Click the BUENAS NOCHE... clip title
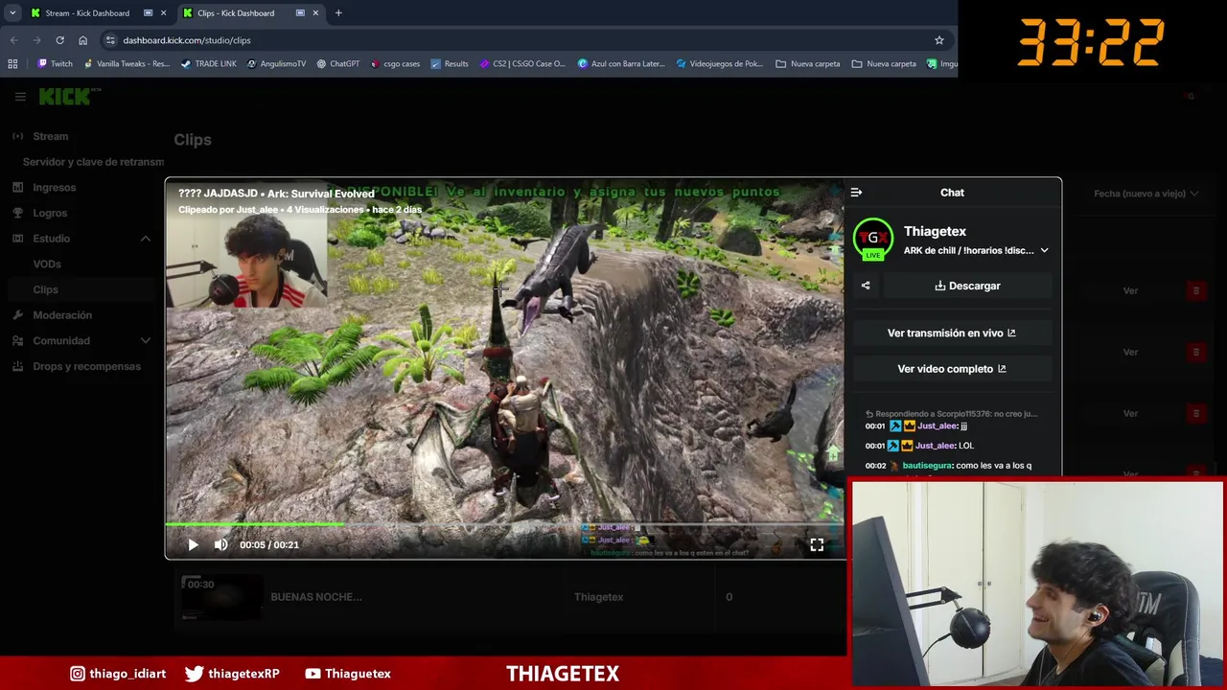1227x690 pixels. click(316, 597)
